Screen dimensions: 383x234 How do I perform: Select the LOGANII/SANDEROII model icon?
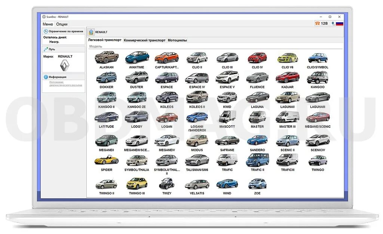(197, 117)
